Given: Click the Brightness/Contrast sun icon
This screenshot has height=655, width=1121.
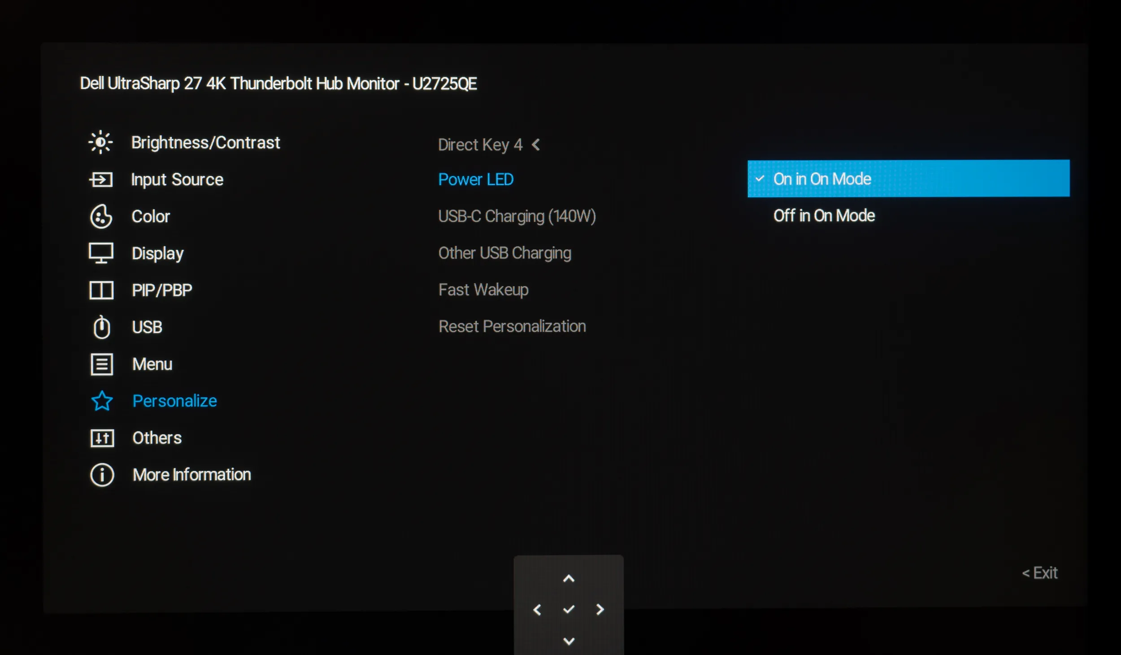Looking at the screenshot, I should point(100,143).
